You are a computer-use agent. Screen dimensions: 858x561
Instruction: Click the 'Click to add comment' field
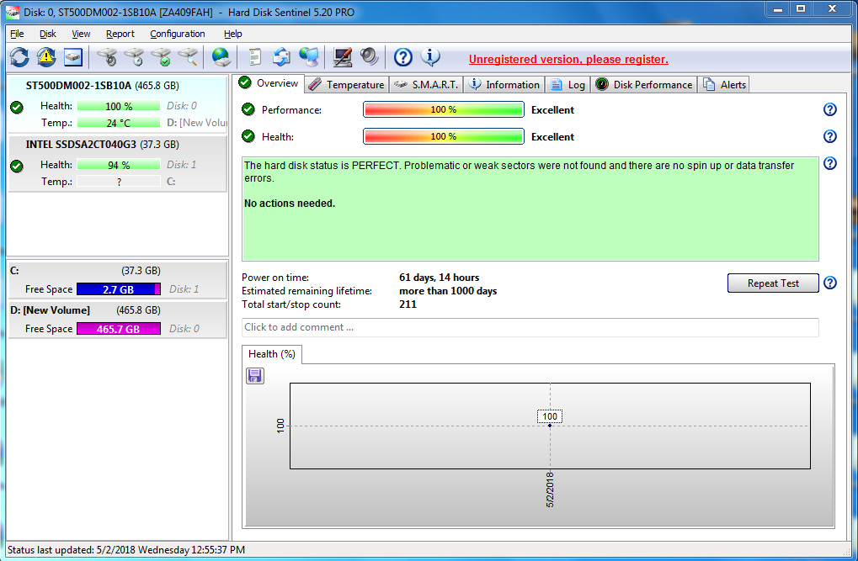click(x=530, y=327)
